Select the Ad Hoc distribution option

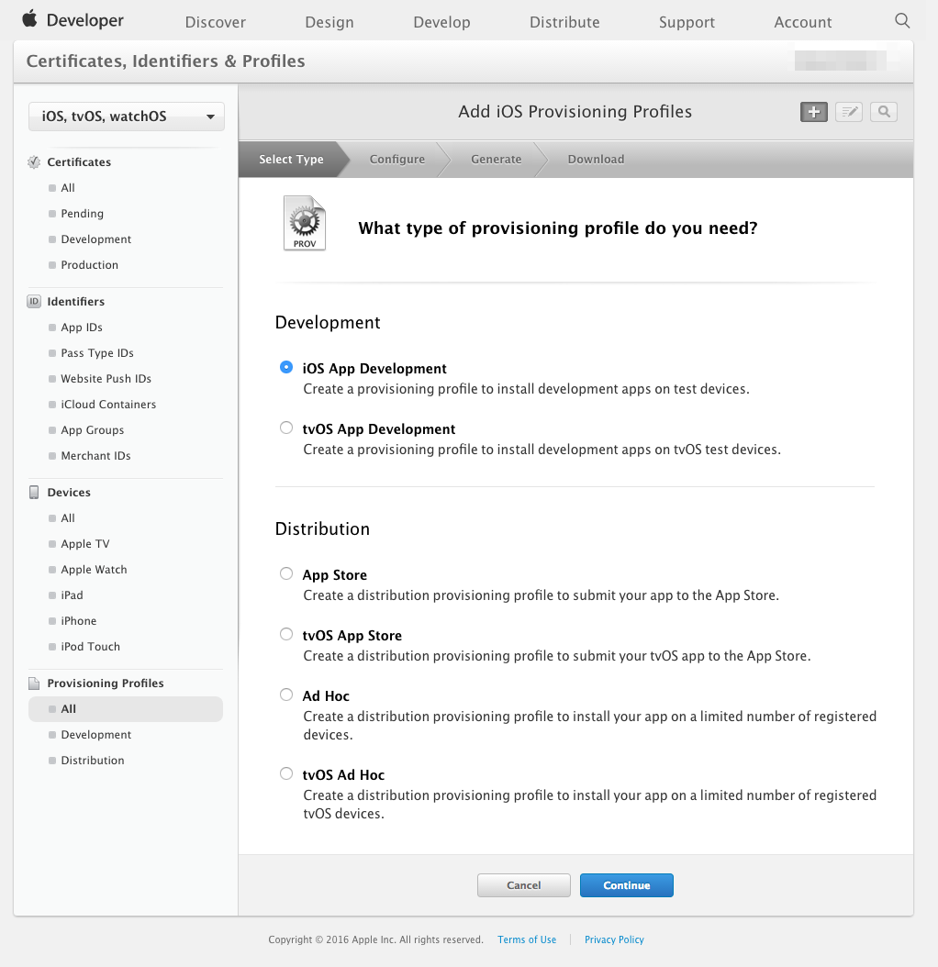point(285,694)
